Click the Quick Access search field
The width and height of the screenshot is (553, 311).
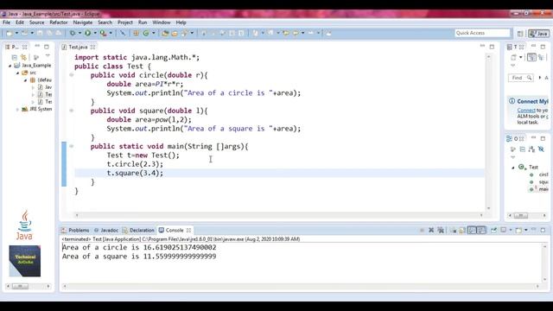(482, 33)
